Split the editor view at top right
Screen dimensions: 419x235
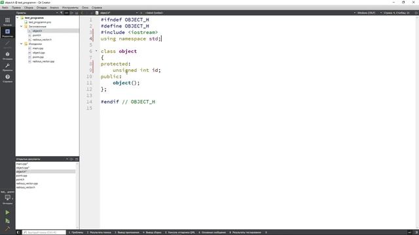pos(416,13)
